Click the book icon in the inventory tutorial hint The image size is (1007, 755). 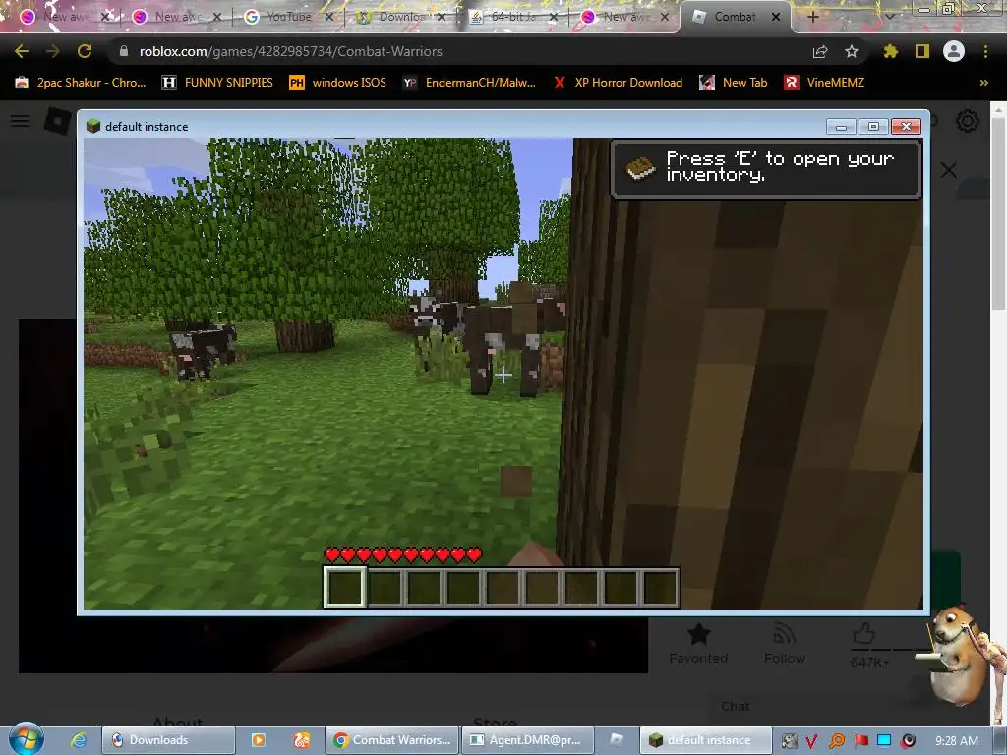click(x=639, y=169)
